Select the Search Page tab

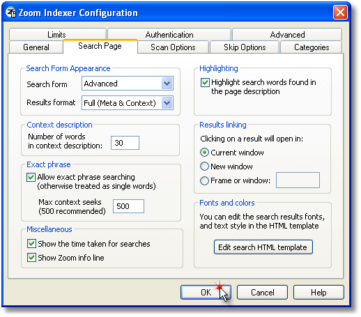point(100,46)
